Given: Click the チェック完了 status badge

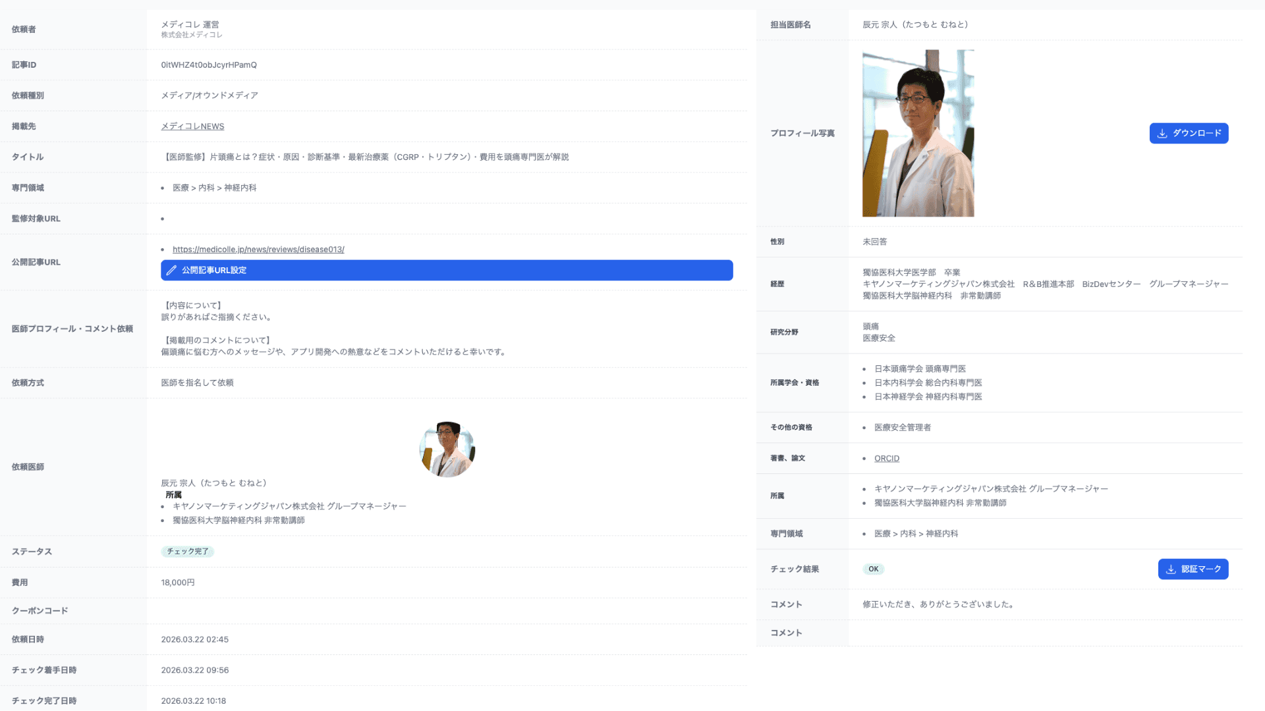Looking at the screenshot, I should [x=187, y=552].
